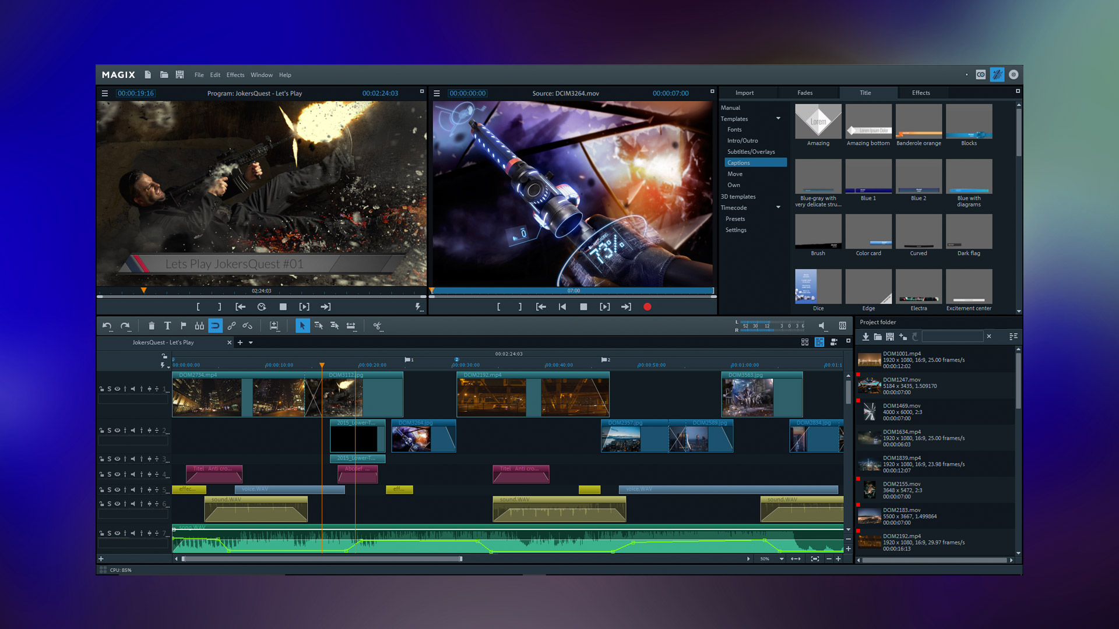Collapse the Templates tree section
Viewport: 1119px width, 629px height.
pos(778,118)
